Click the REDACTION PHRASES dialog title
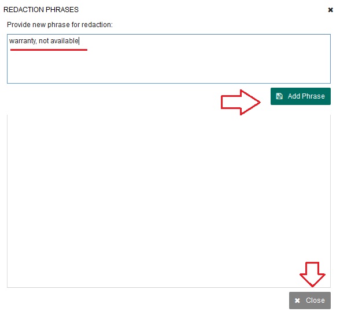Screen dimensions: 340x323 pos(41,10)
